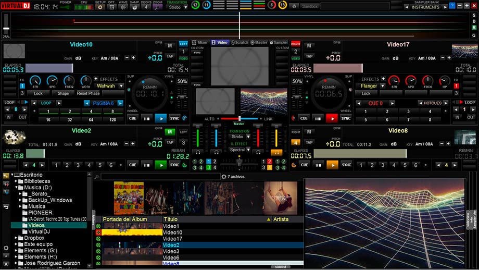
Task: Switch to the Scratch tab
Action: pos(240,43)
